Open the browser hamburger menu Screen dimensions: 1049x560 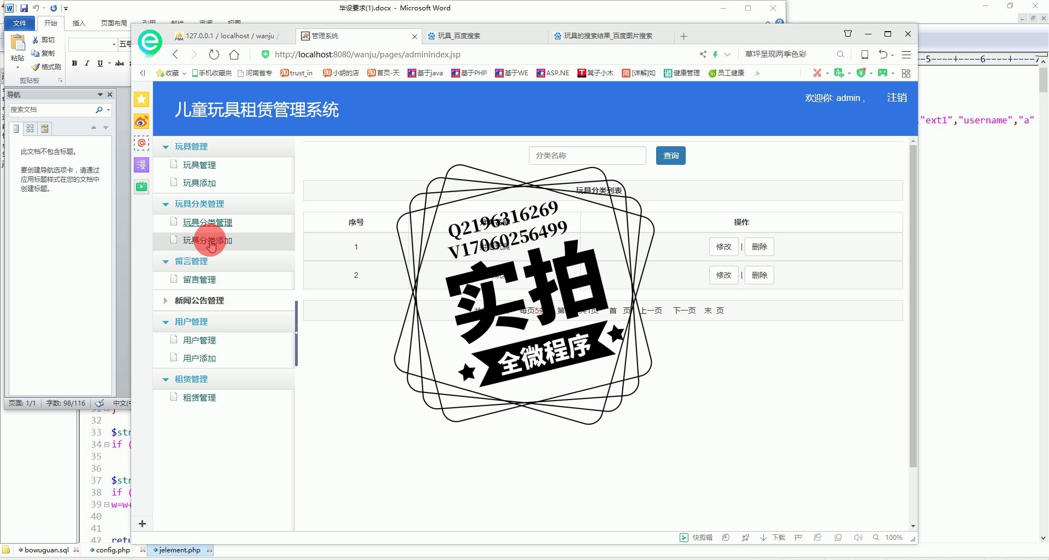(x=906, y=55)
